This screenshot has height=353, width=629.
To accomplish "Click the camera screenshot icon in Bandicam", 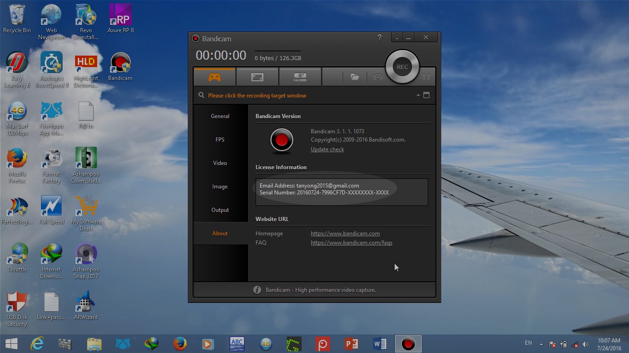I will [x=378, y=77].
